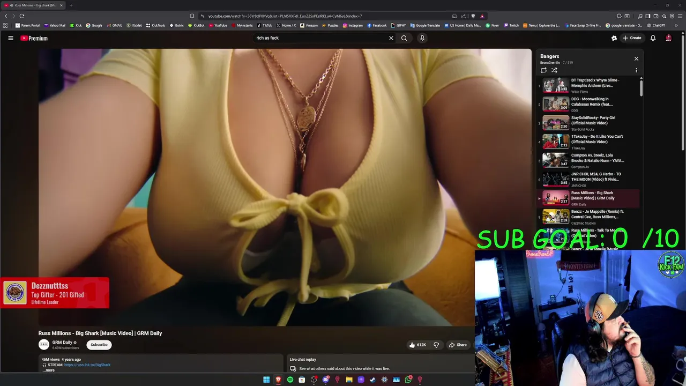Click the music video player
This screenshot has height=386, width=686.
[285, 187]
